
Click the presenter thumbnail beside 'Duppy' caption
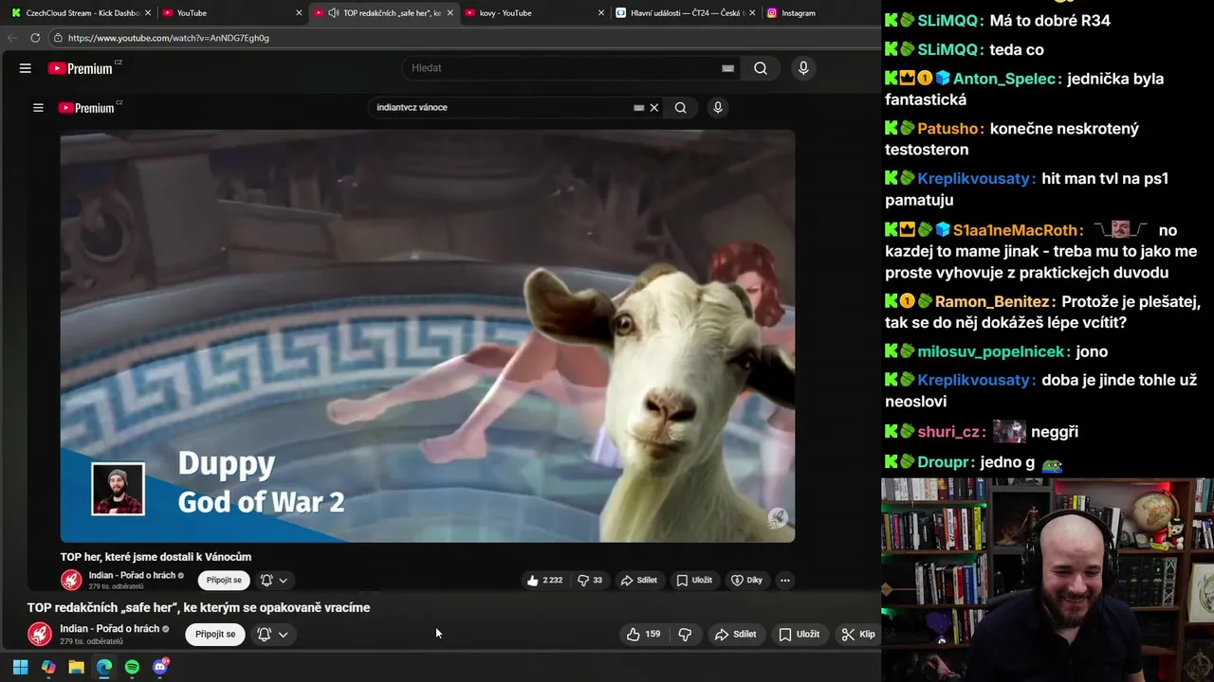pyautogui.click(x=118, y=489)
